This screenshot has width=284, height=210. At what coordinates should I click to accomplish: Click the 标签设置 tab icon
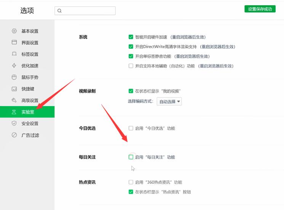(14, 54)
